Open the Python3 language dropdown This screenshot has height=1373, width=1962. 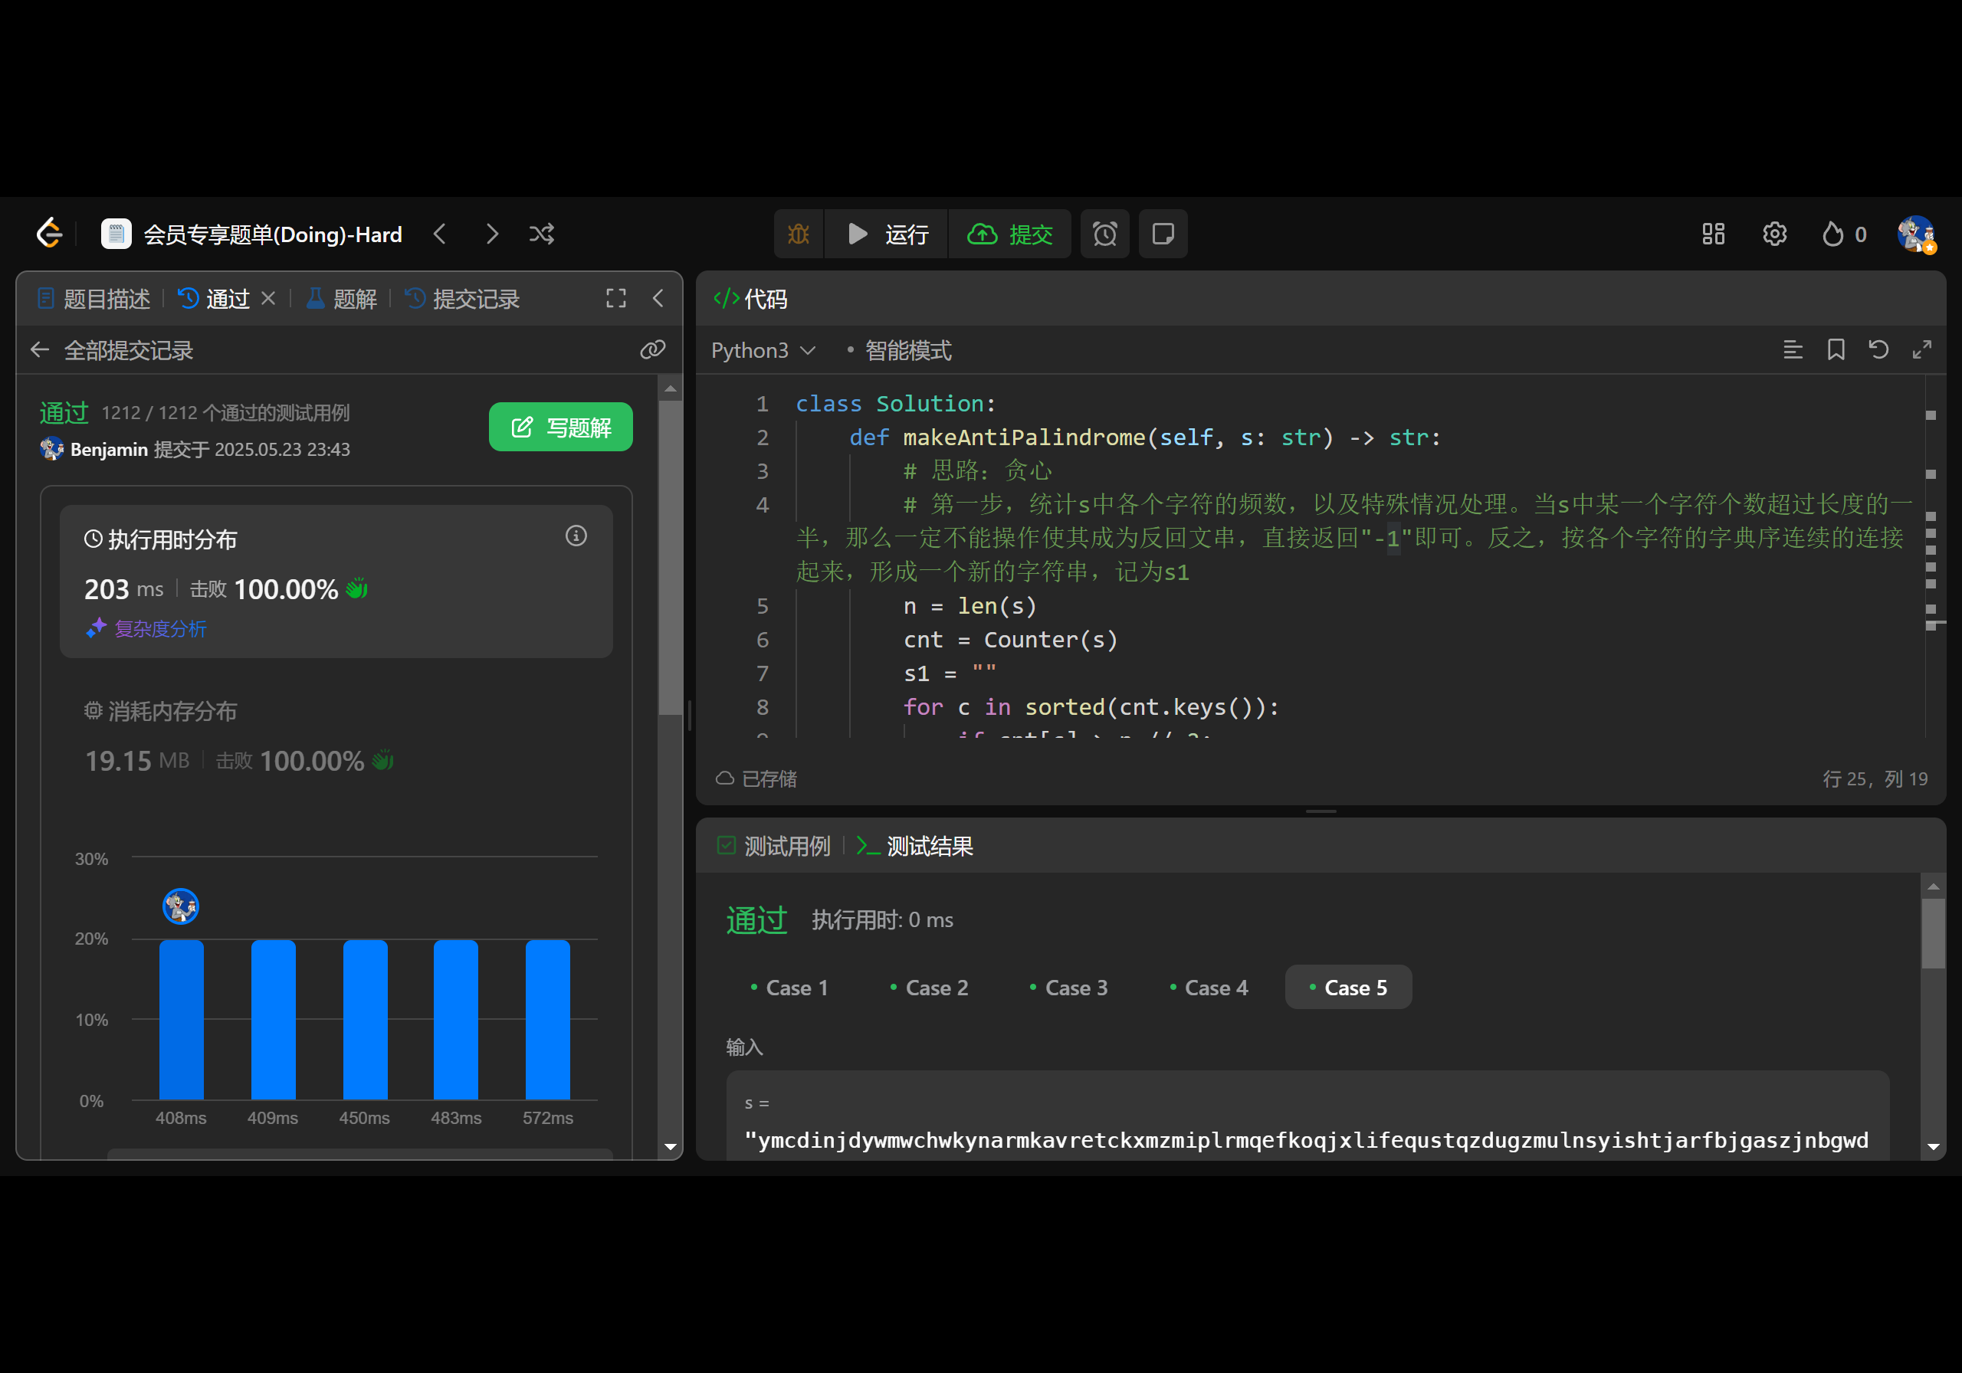763,350
